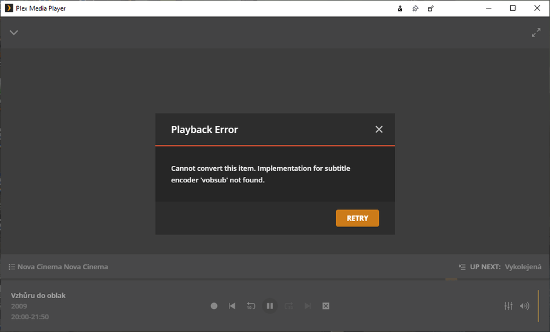Click the 20:00-21:50 time text
Viewport: 550px width, 332px height.
pos(30,317)
